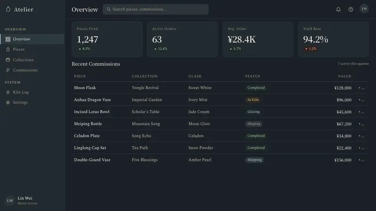Click the Pieces Fired 1,247 card

107,39
